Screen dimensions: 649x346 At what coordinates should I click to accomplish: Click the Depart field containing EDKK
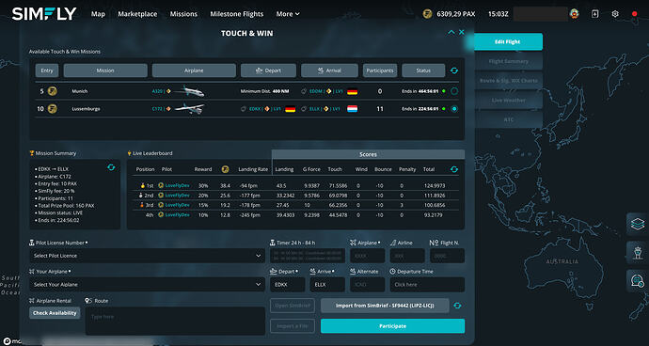[288, 285]
